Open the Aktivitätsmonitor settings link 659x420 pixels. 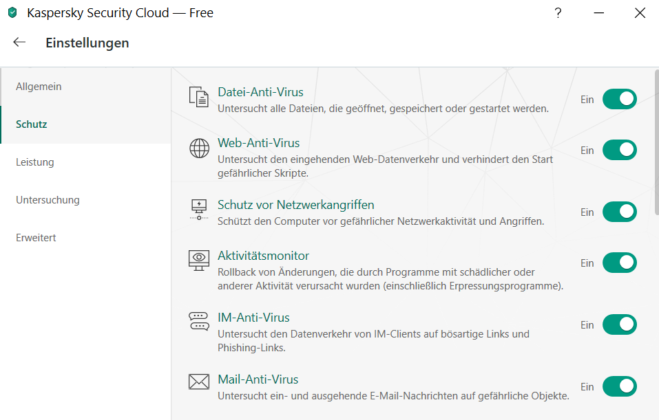(x=263, y=256)
